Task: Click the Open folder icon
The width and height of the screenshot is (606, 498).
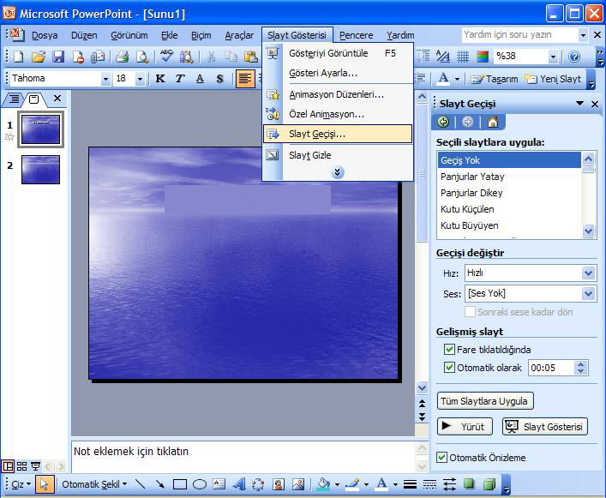Action: [39, 57]
